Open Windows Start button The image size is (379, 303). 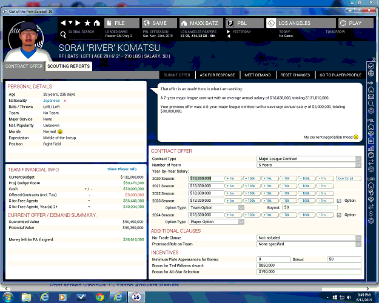coord(7,297)
